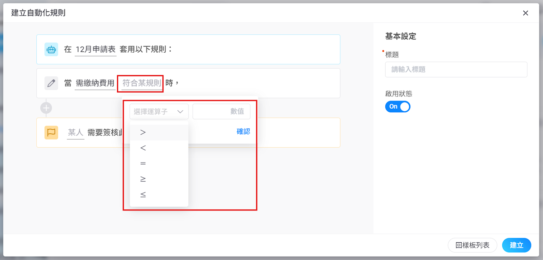Open the 12月申請表 sheet selector
The height and width of the screenshot is (260, 543).
coord(95,50)
